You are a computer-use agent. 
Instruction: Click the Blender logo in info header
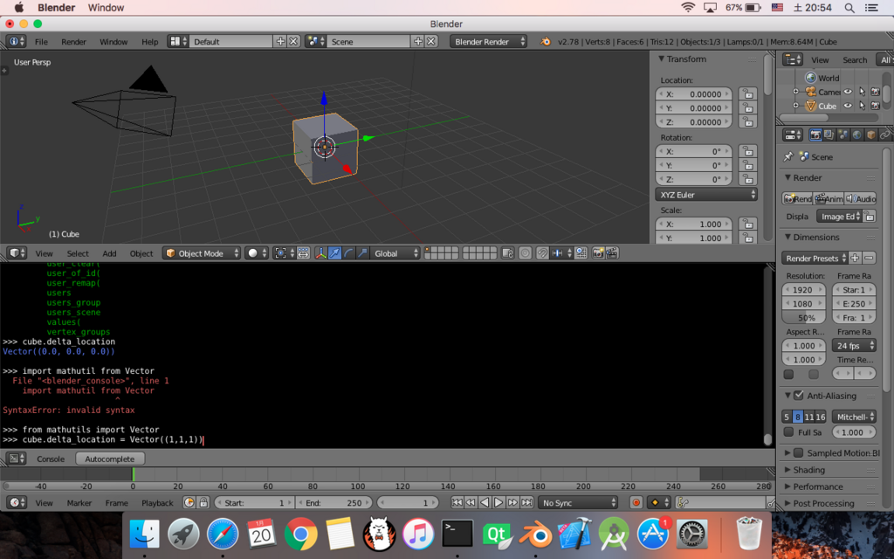pyautogui.click(x=546, y=42)
